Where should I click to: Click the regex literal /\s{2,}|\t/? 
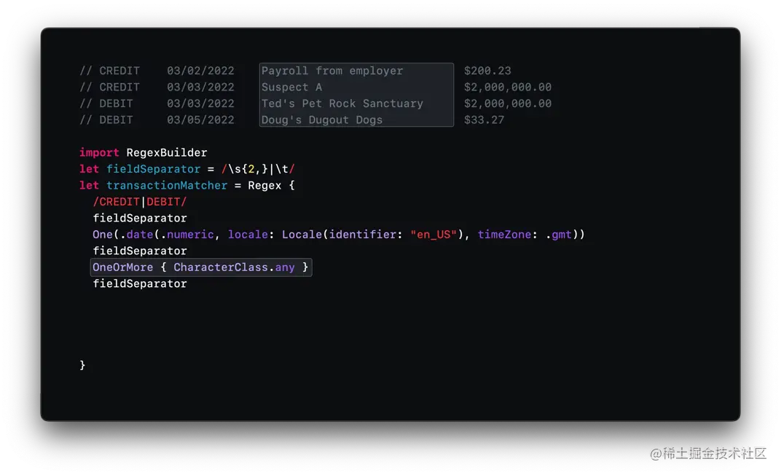point(258,169)
